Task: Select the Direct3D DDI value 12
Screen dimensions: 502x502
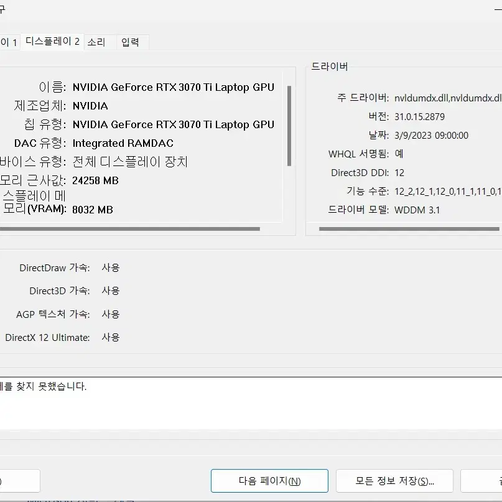Action: pos(399,173)
